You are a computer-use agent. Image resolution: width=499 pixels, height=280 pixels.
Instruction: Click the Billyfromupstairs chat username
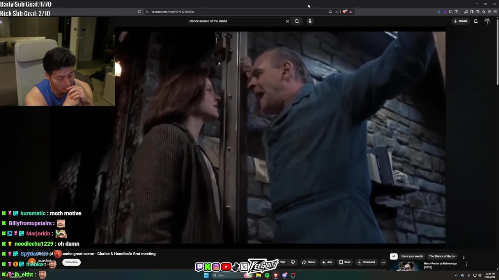(x=30, y=223)
